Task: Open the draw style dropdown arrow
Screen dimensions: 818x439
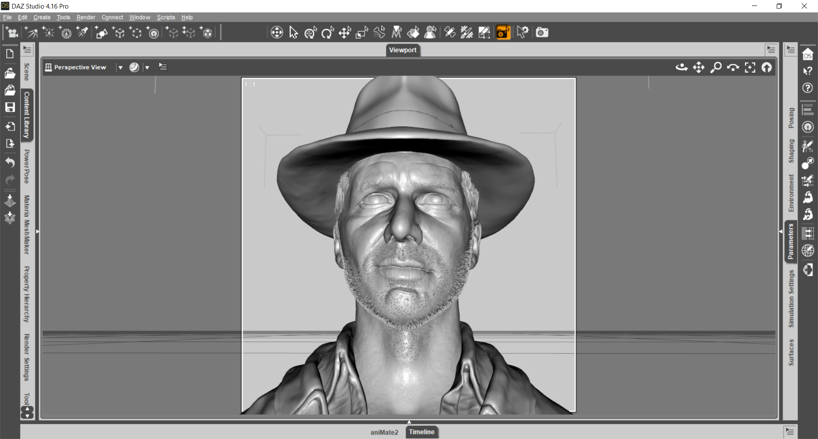Action: (147, 67)
